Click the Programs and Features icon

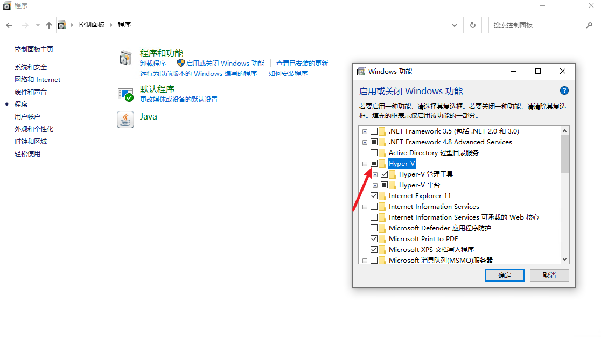(125, 58)
